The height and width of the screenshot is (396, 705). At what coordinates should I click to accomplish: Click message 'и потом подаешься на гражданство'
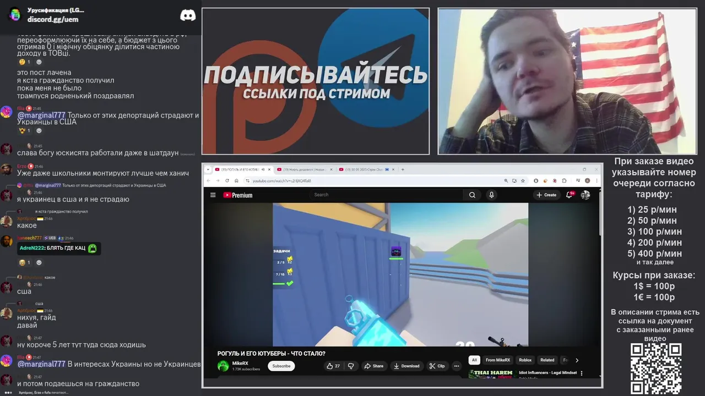78,383
